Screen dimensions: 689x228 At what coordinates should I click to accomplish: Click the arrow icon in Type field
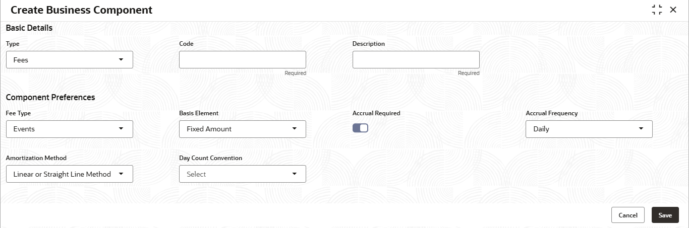click(121, 59)
